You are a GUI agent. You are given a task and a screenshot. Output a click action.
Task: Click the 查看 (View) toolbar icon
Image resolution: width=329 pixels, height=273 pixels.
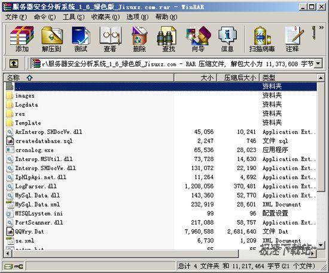(110, 39)
